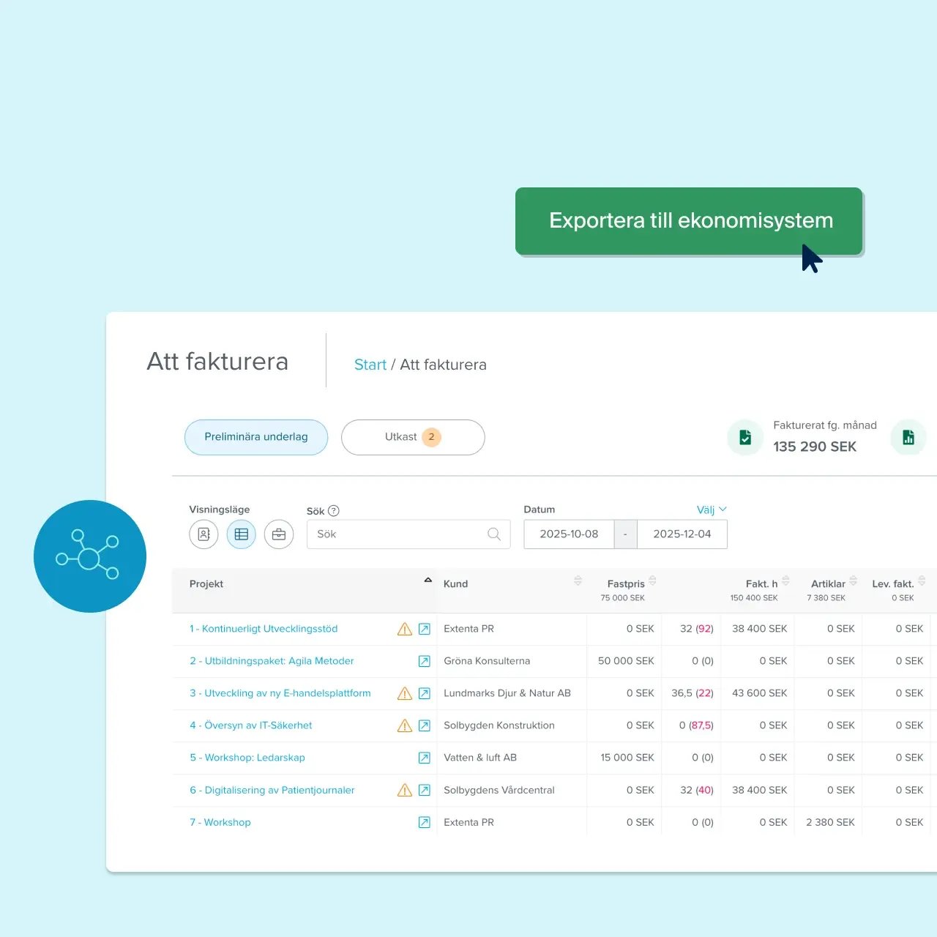937x937 pixels.
Task: Sort table by Projekt column arrow
Action: (428, 581)
